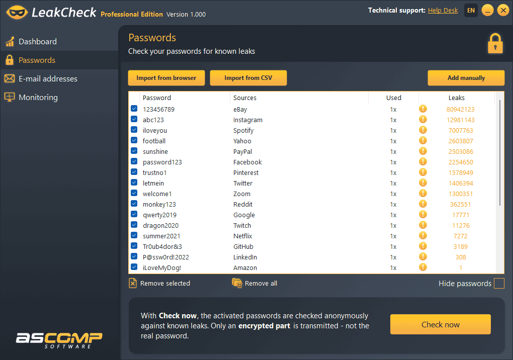Click Import from browser
Image resolution: width=513 pixels, height=360 pixels.
coord(166,78)
